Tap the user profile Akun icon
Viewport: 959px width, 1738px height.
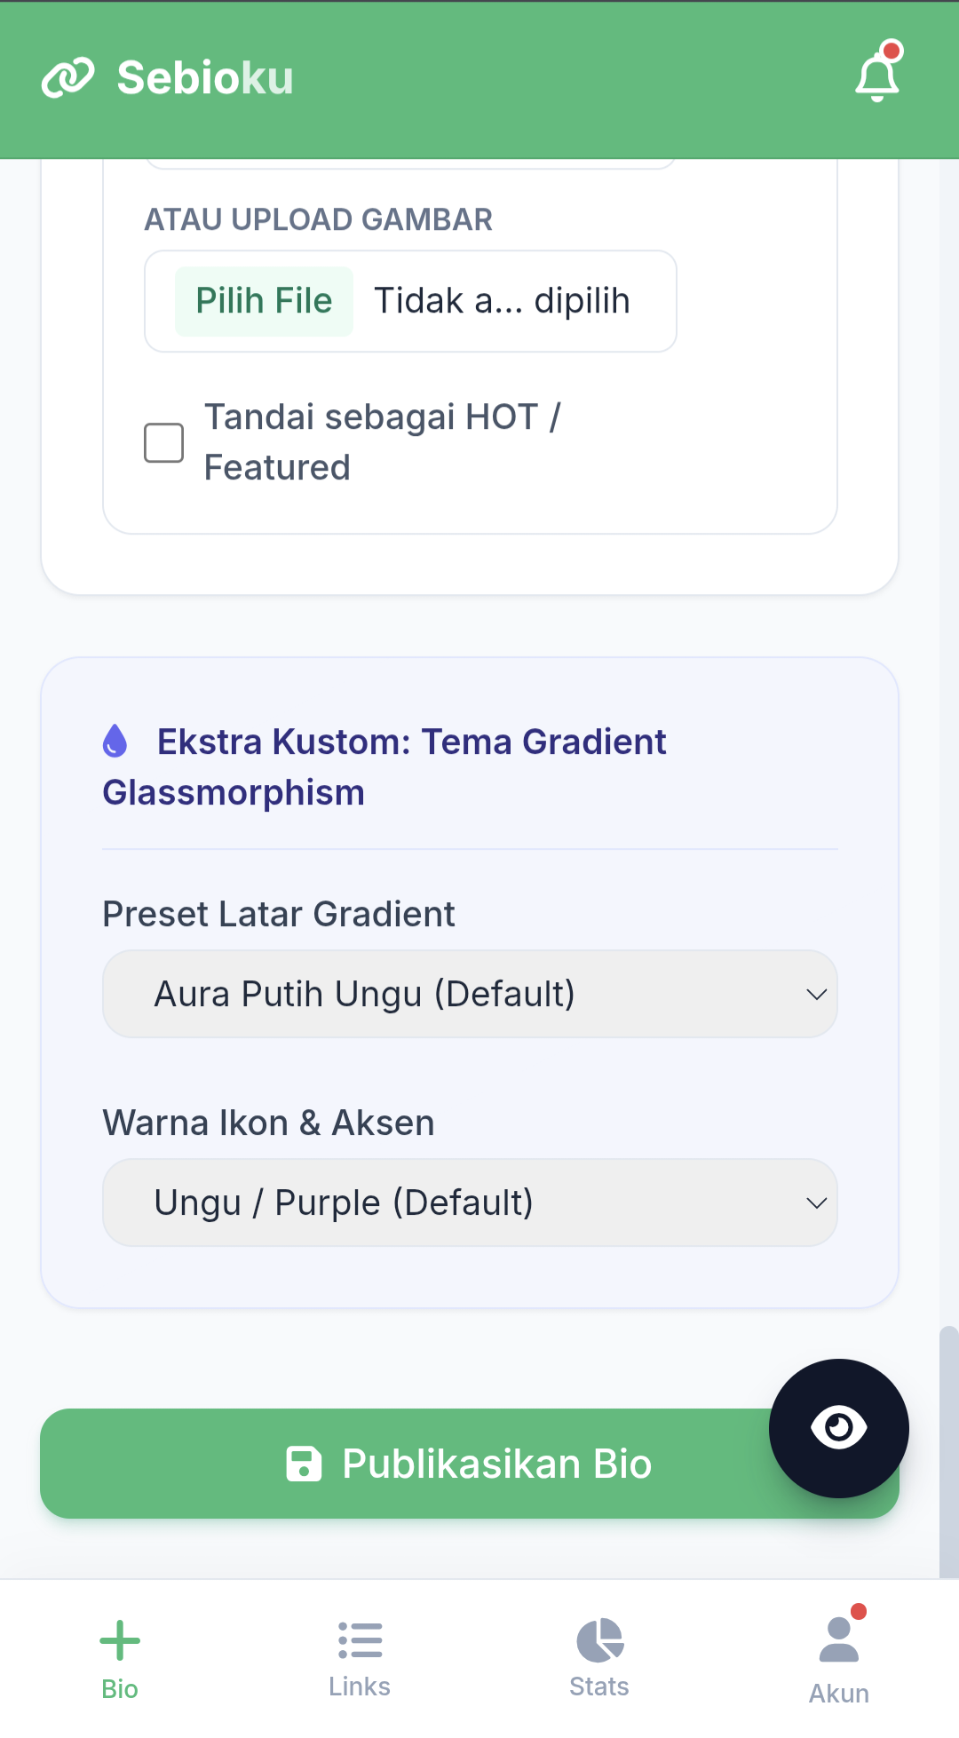pos(838,1639)
